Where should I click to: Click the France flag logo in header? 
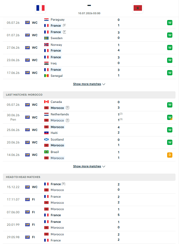40,8
